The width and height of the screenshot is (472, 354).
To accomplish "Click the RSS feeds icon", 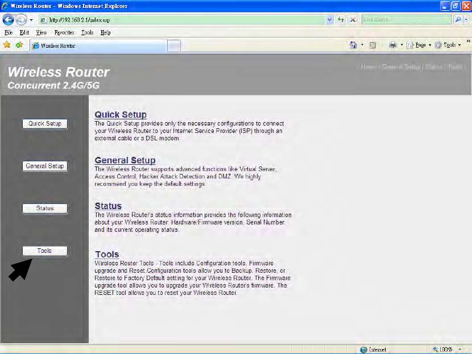I will pos(372,45).
